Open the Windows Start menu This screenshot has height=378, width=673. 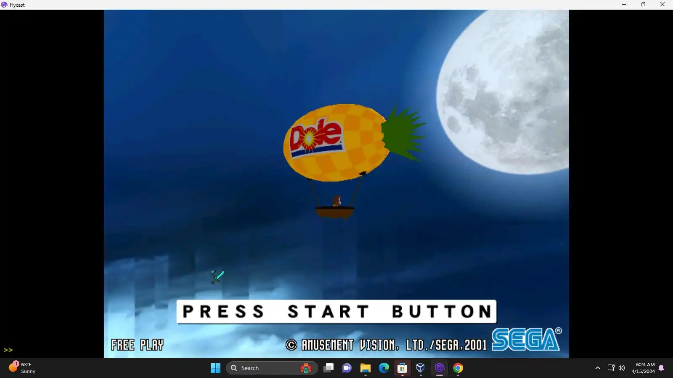click(215, 368)
